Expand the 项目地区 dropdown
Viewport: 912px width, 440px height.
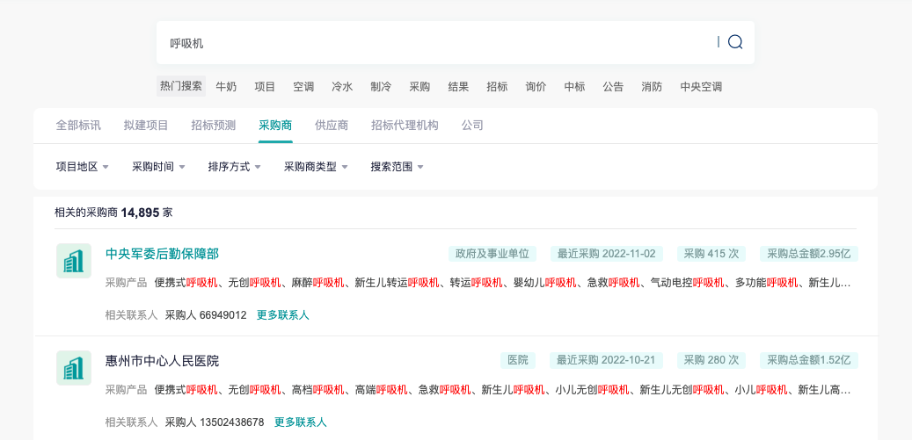(x=82, y=167)
